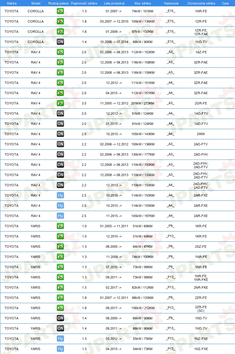Click diesel ON icon in RAV 4 2.0 12.2012 row
The width and height of the screenshot is (235, 354).
tap(60, 113)
